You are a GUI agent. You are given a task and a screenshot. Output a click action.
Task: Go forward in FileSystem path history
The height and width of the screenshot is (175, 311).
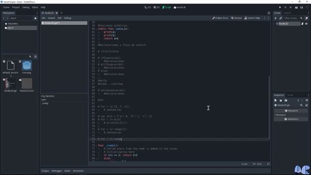tap(8, 18)
